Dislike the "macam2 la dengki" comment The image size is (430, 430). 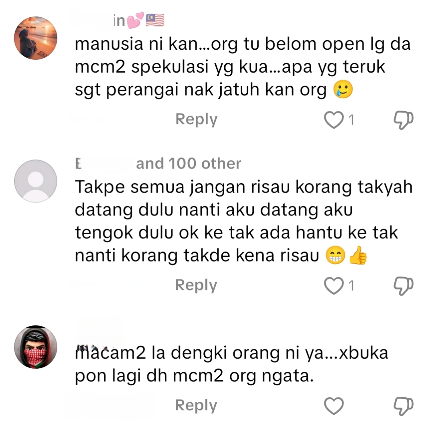404,406
